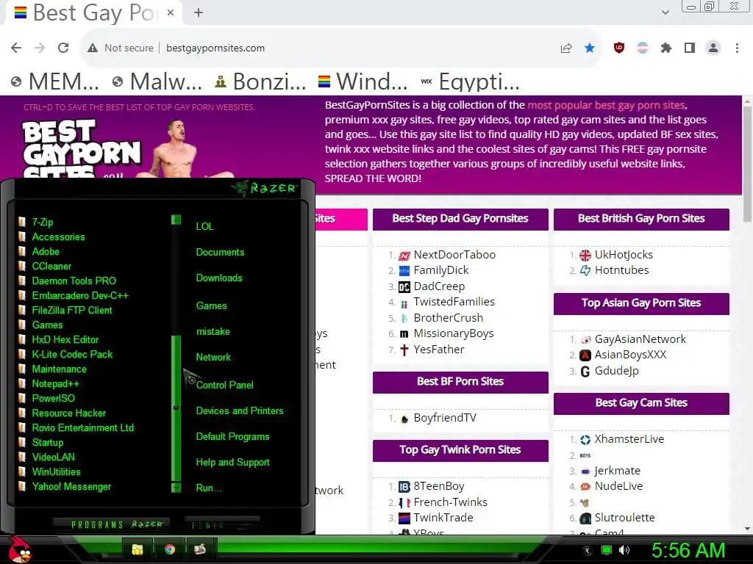Click the Notepad++ folder icon

click(x=21, y=383)
